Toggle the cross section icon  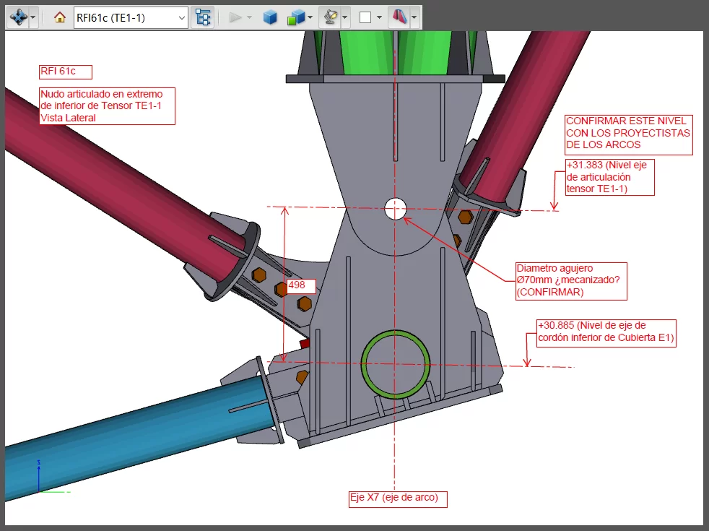[399, 17]
